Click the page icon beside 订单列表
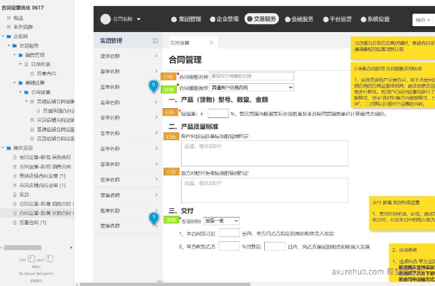The image size is (435, 286). coord(26,64)
